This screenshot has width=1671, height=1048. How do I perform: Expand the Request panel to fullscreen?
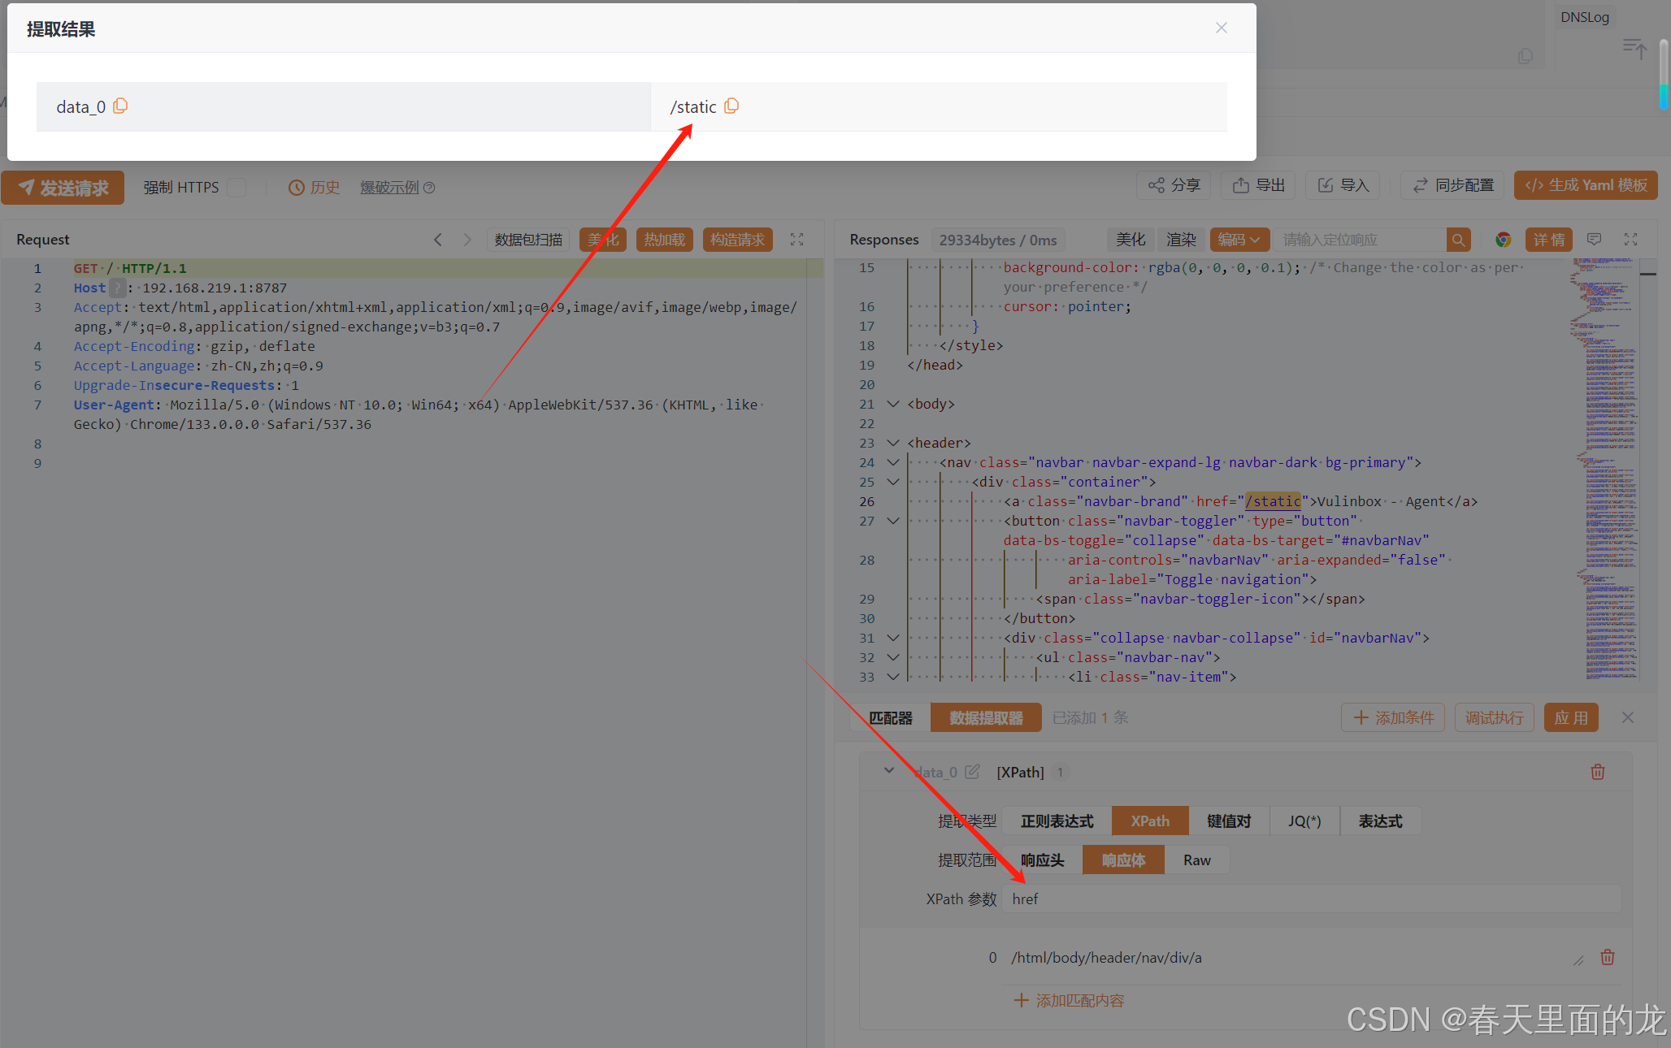coord(796,240)
